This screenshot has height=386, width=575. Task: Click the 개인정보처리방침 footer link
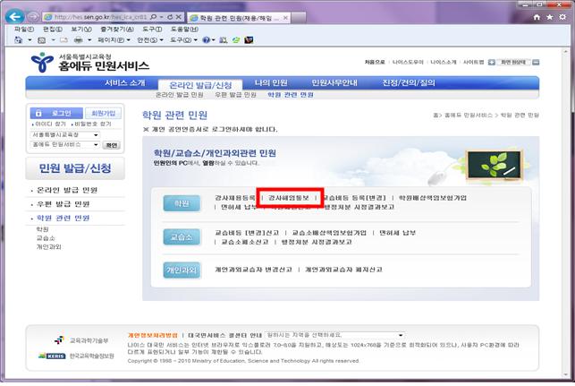153,335
